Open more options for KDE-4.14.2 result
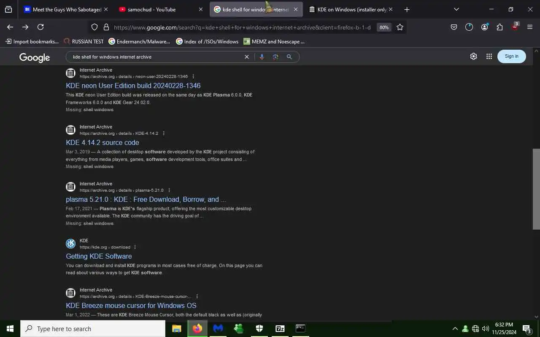540x337 pixels. click(x=164, y=134)
